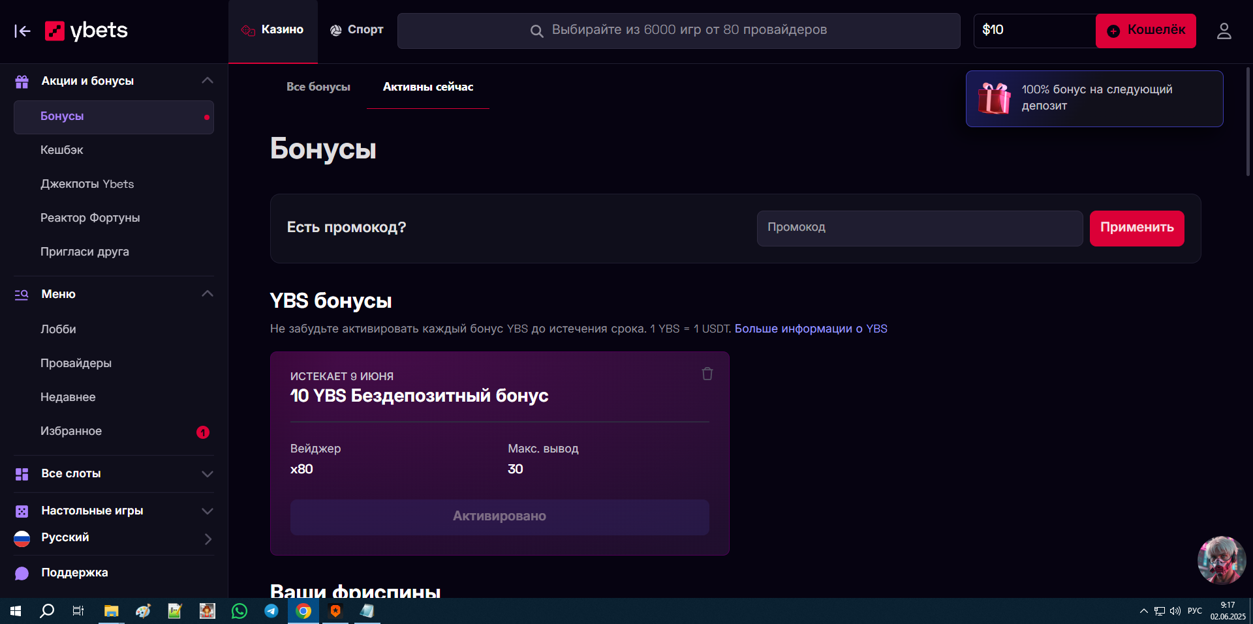Open WhatsApp from the taskbar
The height and width of the screenshot is (624, 1253).
point(240,611)
